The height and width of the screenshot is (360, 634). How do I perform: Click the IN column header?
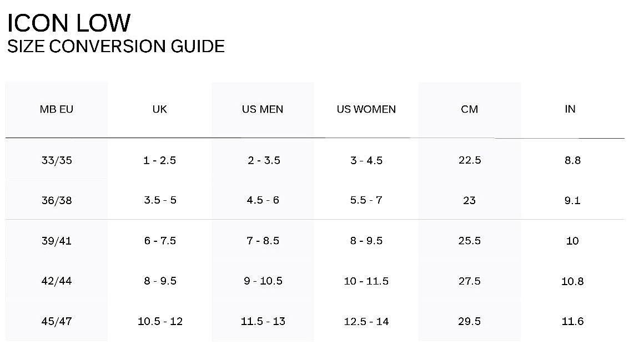pos(570,109)
